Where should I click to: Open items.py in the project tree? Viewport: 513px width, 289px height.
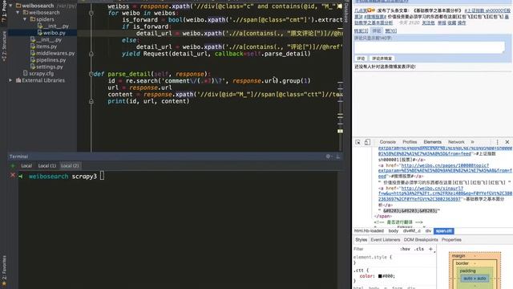coord(46,47)
